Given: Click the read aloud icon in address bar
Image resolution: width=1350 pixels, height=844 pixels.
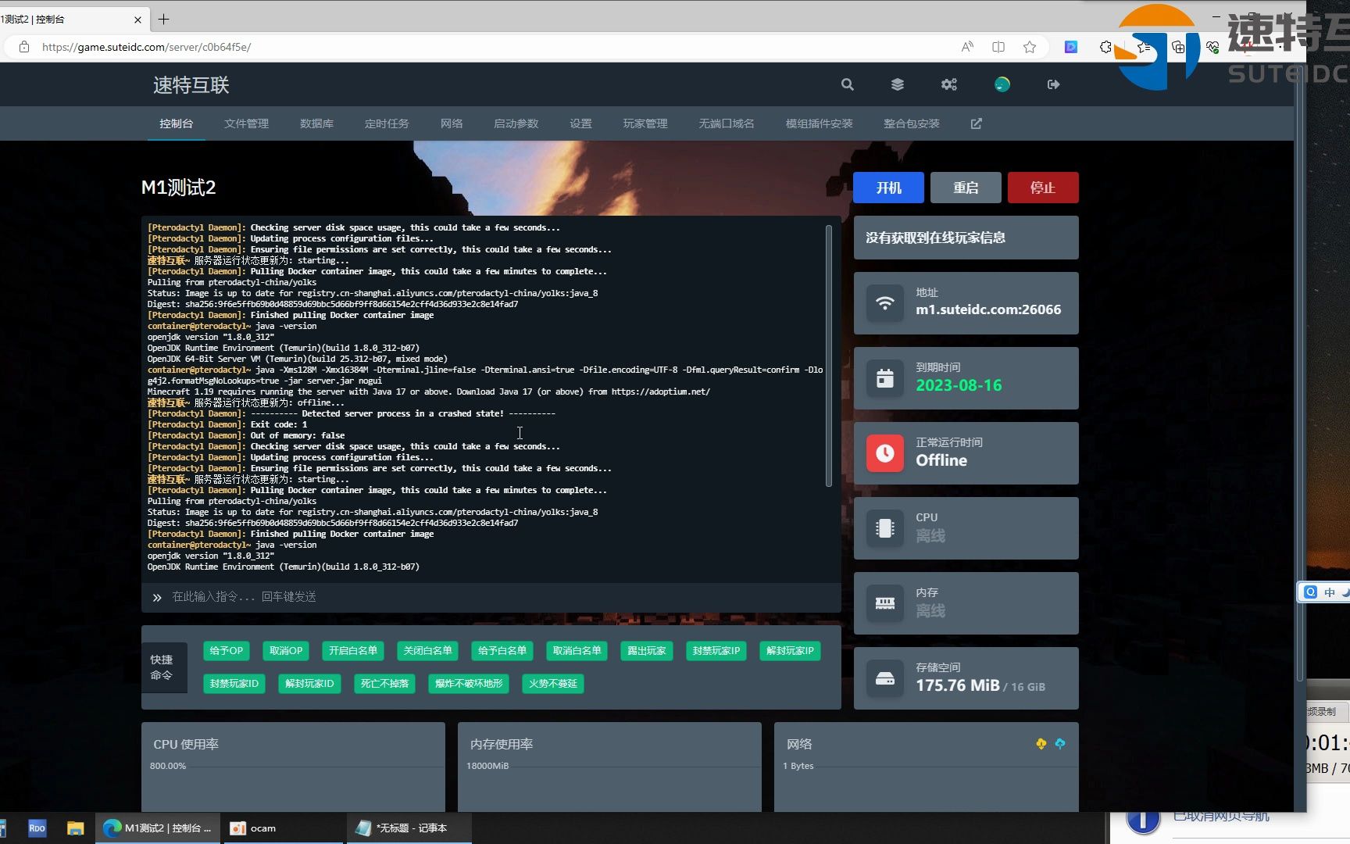Looking at the screenshot, I should (967, 47).
